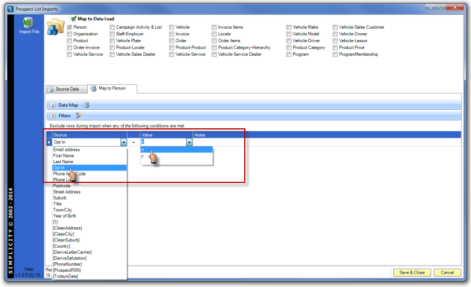Enable the Vehicle Plate checkbox

pyautogui.click(x=112, y=41)
